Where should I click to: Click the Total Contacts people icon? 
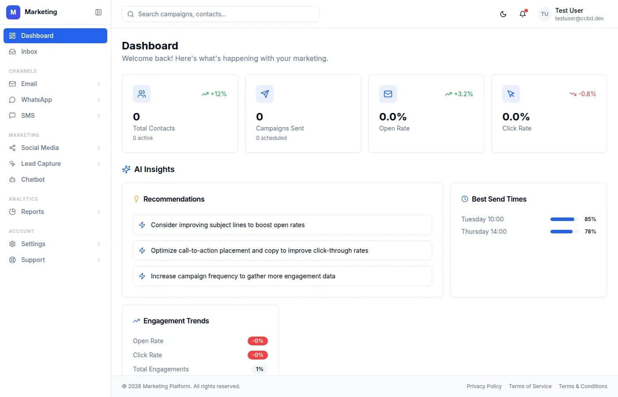pos(142,94)
